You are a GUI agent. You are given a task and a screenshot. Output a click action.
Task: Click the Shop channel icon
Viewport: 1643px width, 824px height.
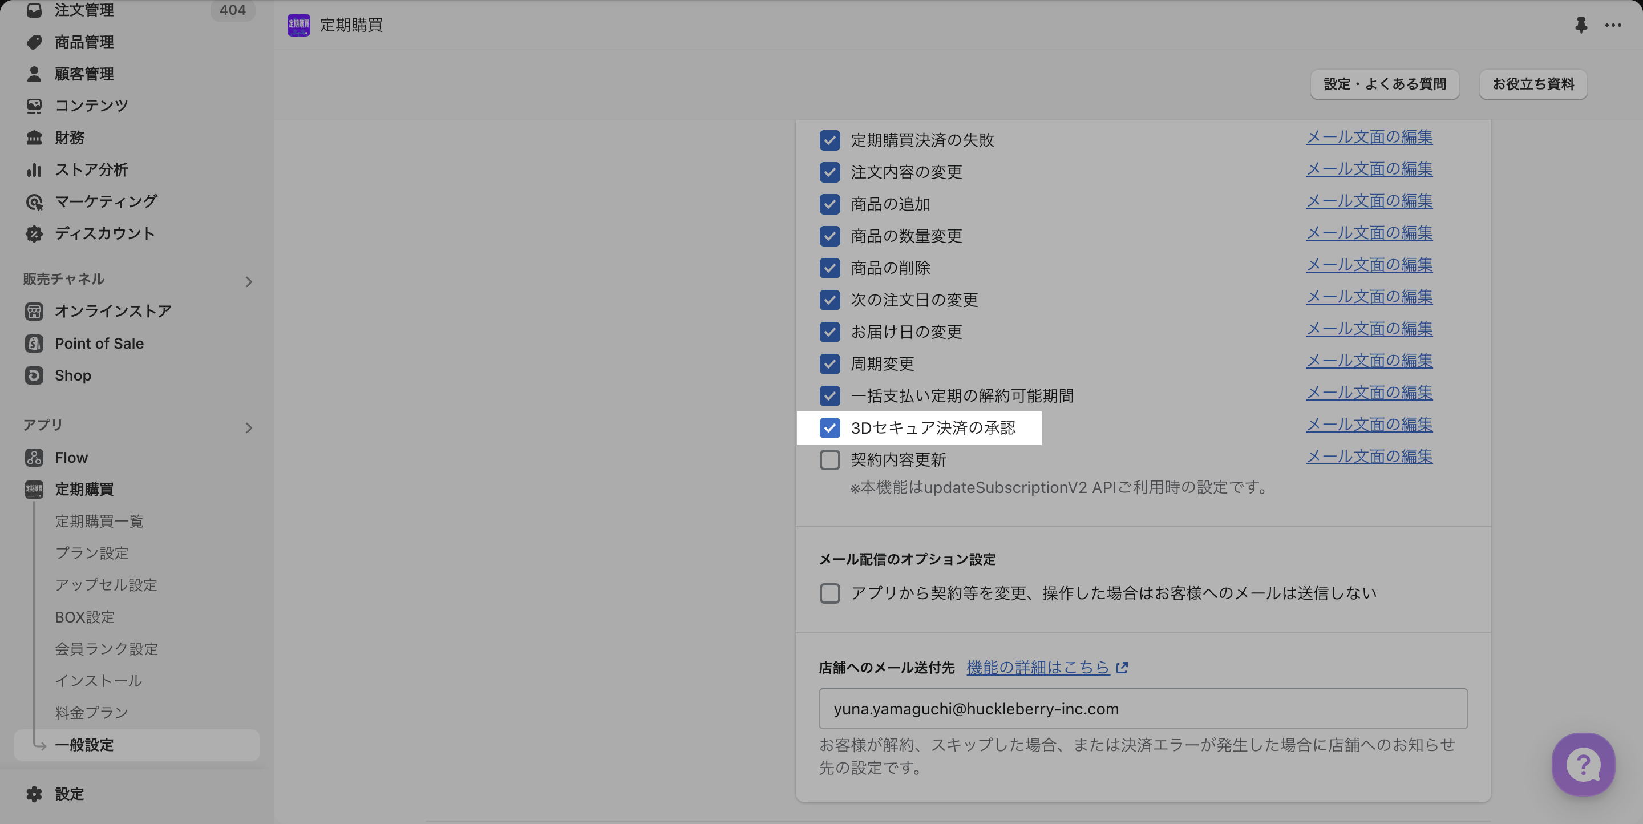tap(34, 375)
